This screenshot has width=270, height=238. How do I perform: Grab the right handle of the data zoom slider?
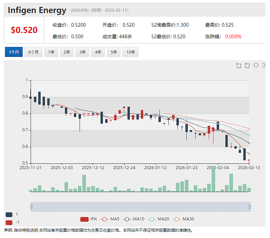coord(250,206)
